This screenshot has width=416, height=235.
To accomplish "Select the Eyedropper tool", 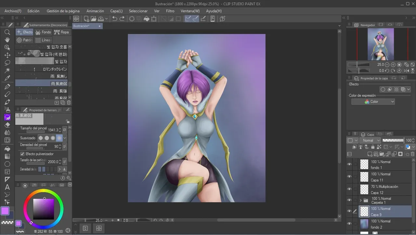I will (x=7, y=78).
